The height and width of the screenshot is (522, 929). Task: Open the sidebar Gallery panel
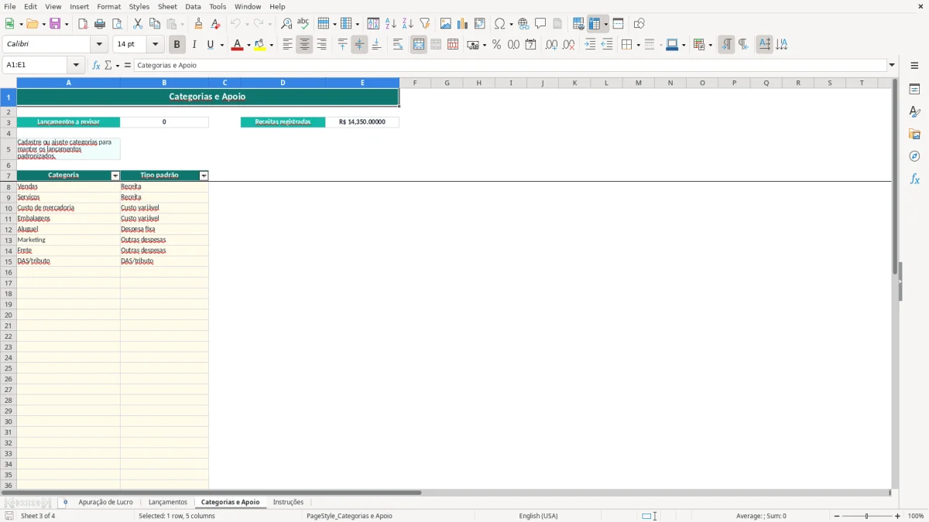[x=914, y=135]
